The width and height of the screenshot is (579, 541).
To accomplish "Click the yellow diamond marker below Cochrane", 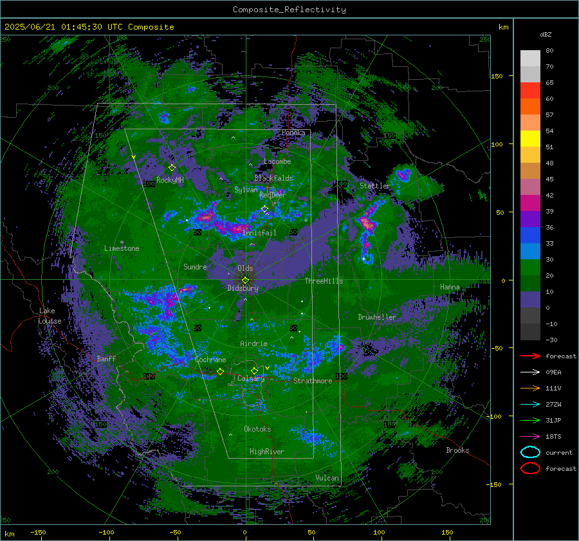I will [220, 371].
